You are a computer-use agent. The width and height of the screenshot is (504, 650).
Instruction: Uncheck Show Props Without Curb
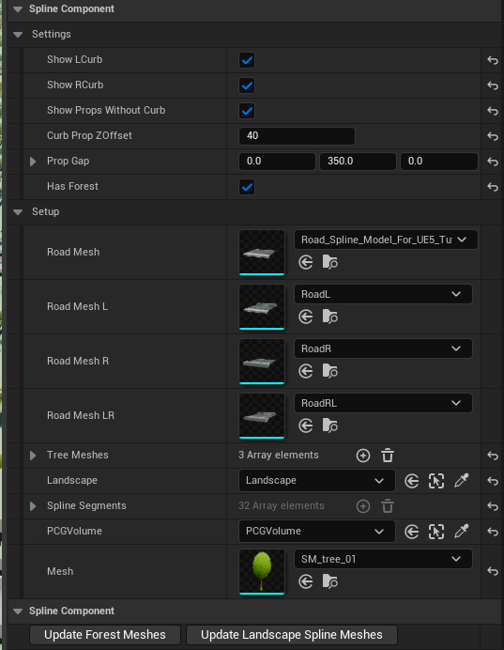tap(247, 111)
